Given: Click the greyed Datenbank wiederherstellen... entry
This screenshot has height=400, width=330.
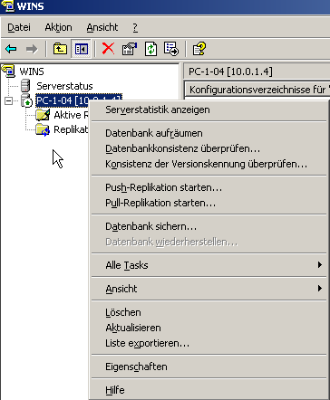Looking at the screenshot, I should pyautogui.click(x=209, y=242).
